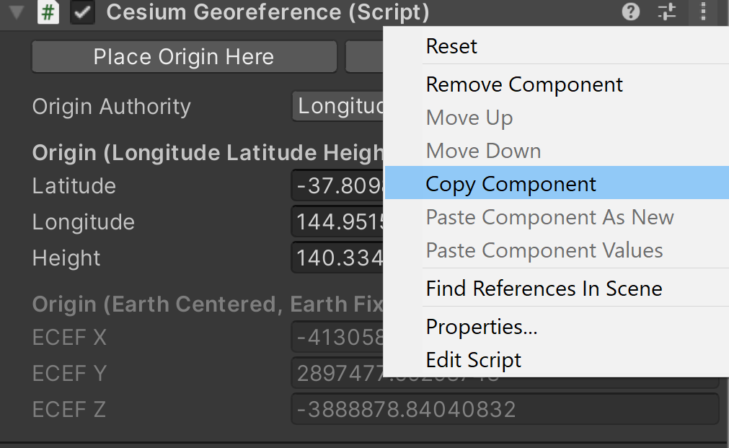Screen dimensions: 729x448
Task: Open the component presets icon
Action: 666,12
